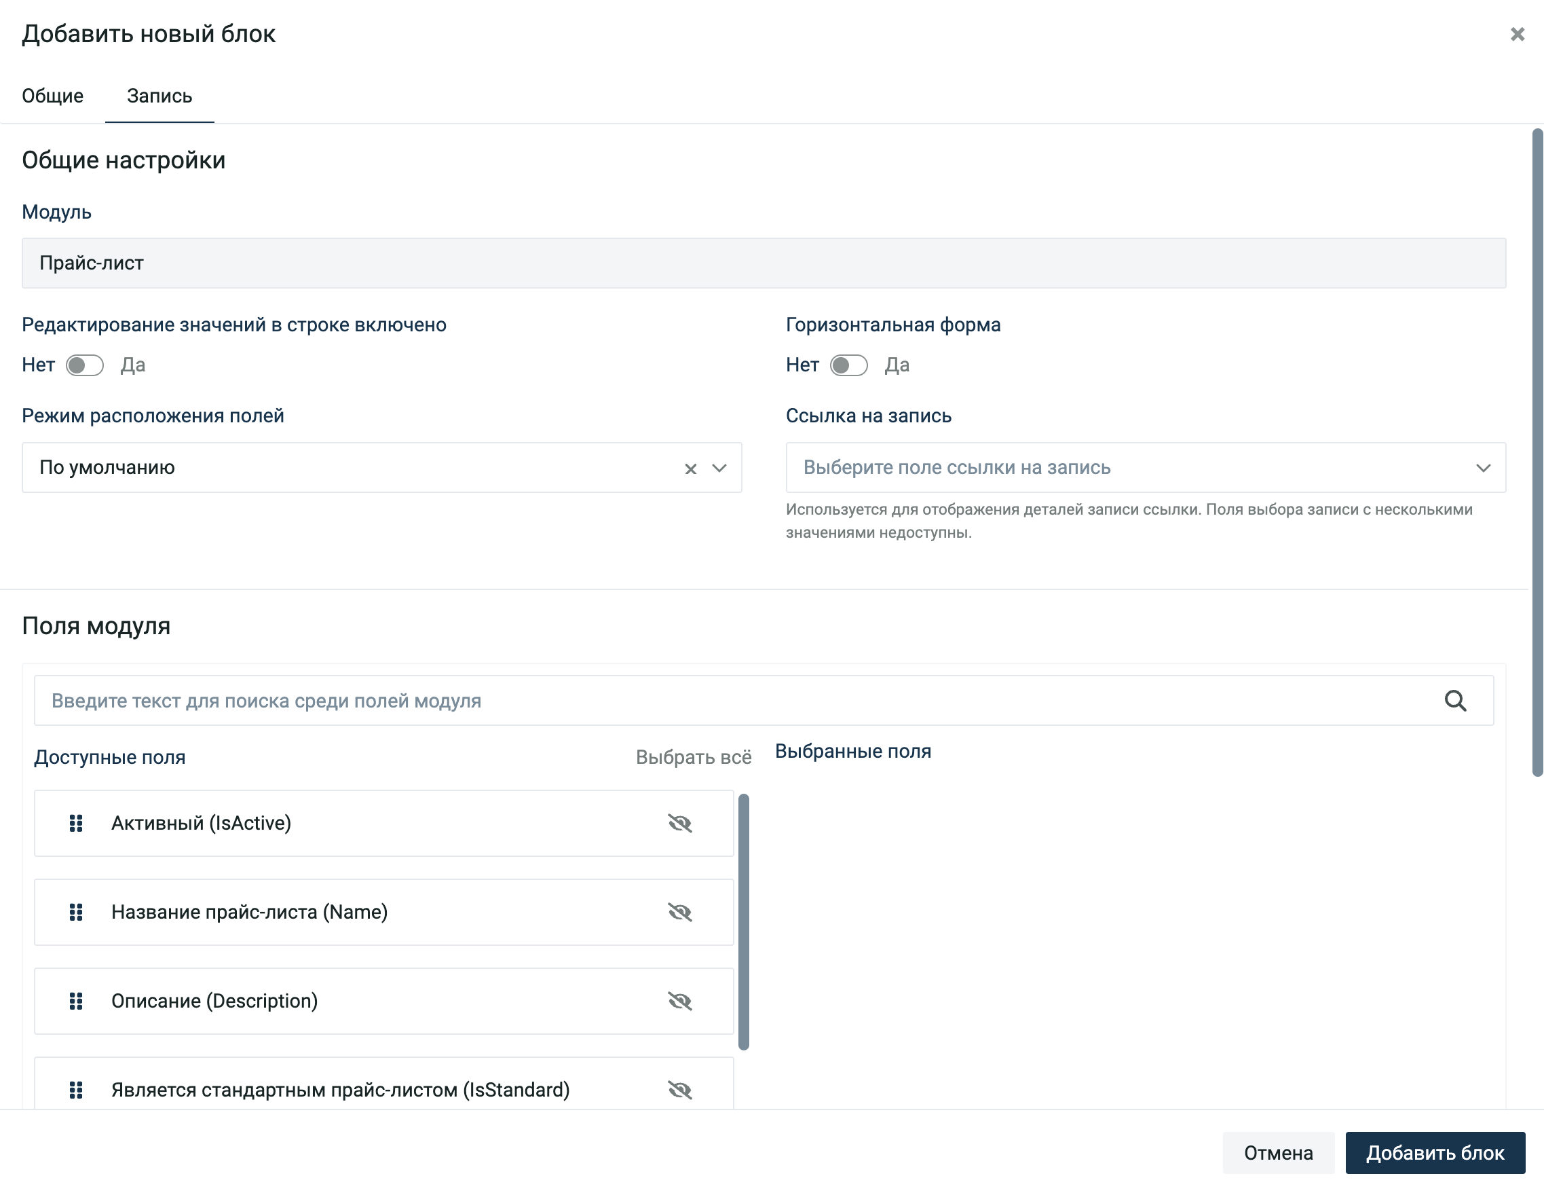Click the Добавить блок button

(1435, 1153)
